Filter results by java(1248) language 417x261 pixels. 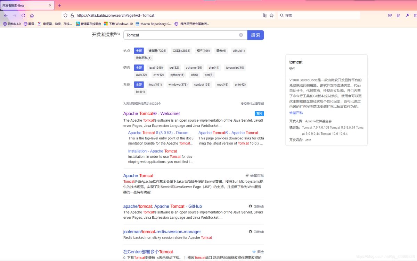tap(155, 67)
